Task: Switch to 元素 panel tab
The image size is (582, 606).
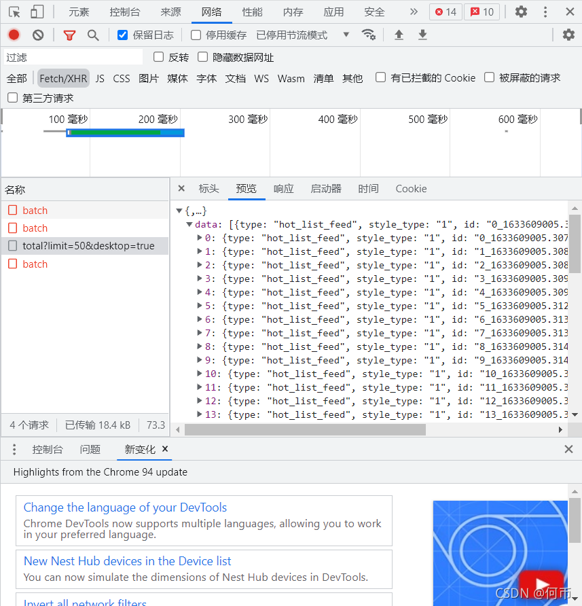Action: pos(79,12)
